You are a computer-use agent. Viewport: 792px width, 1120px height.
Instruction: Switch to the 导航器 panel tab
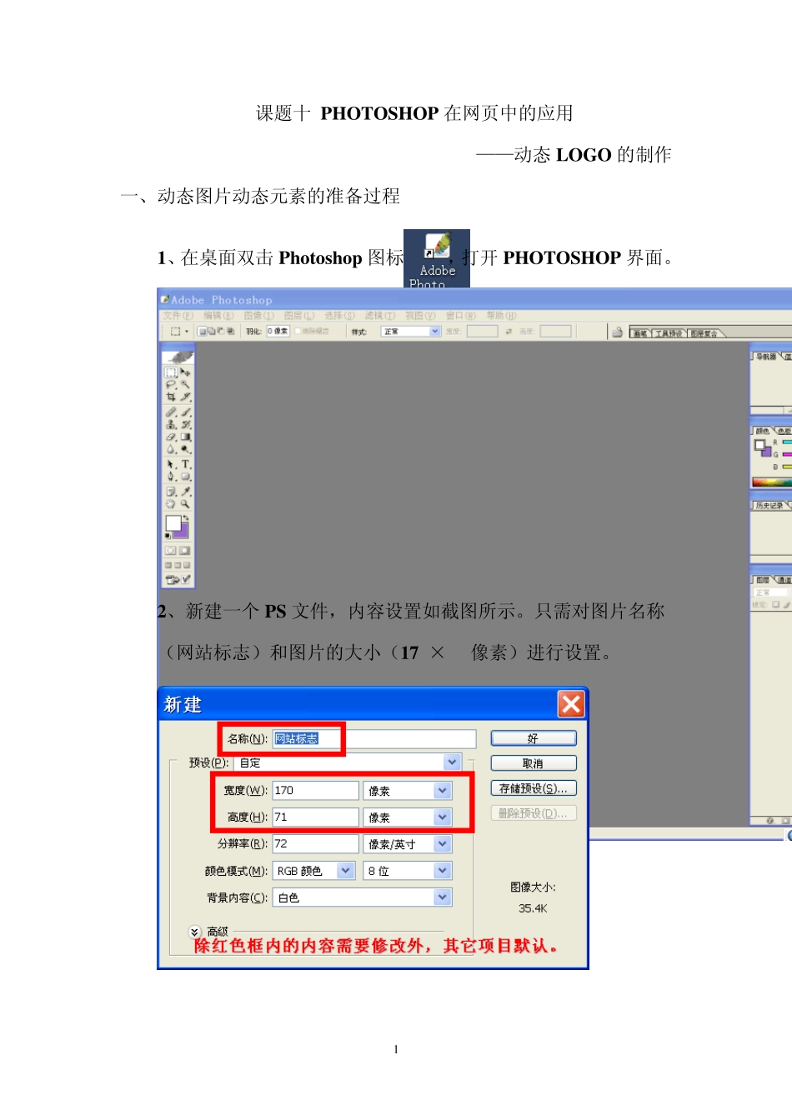click(765, 357)
